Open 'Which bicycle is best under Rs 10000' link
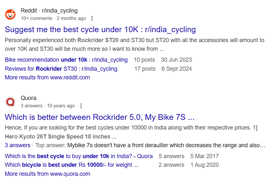This screenshot has height=188, width=269. [x=71, y=165]
